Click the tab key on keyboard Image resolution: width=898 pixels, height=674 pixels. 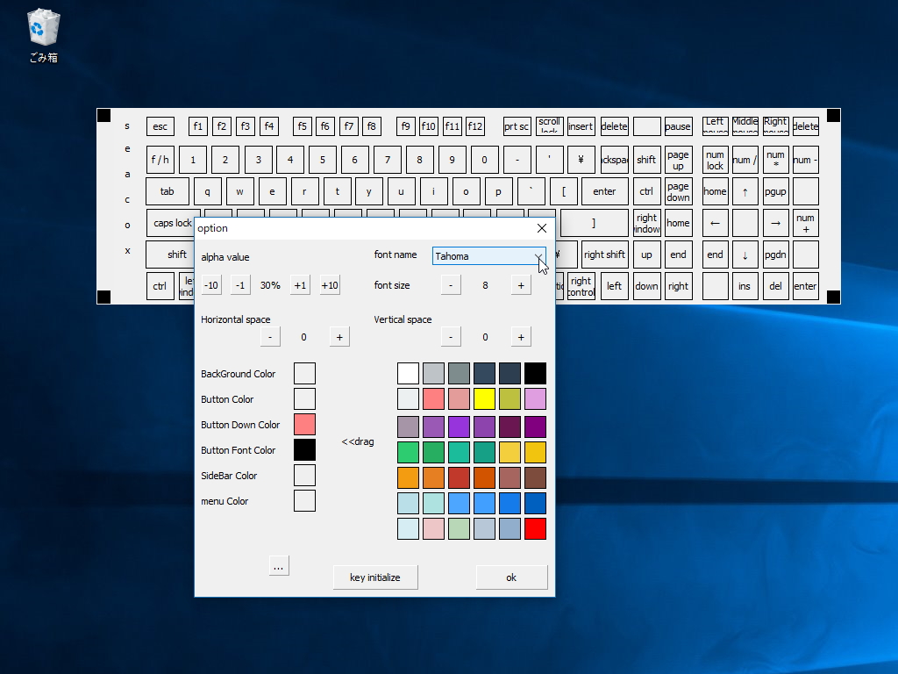[167, 191]
